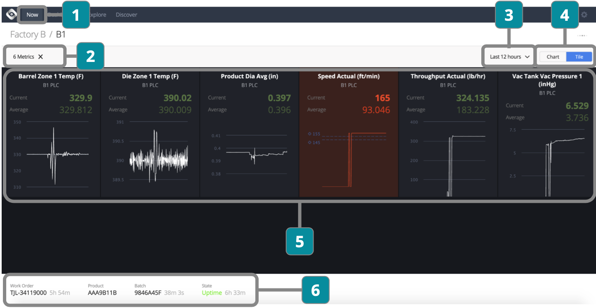This screenshot has height=308, width=596.
Task: Open the Barrel Zone 1 Temp tile
Action: point(52,76)
